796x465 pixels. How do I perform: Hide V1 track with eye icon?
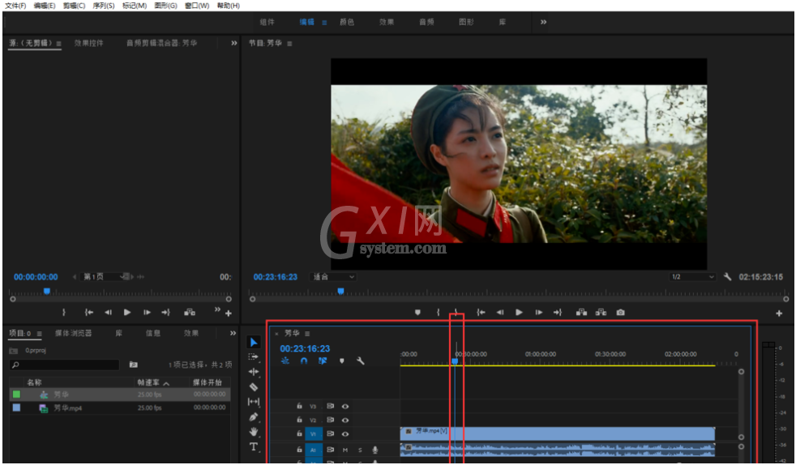pyautogui.click(x=345, y=434)
